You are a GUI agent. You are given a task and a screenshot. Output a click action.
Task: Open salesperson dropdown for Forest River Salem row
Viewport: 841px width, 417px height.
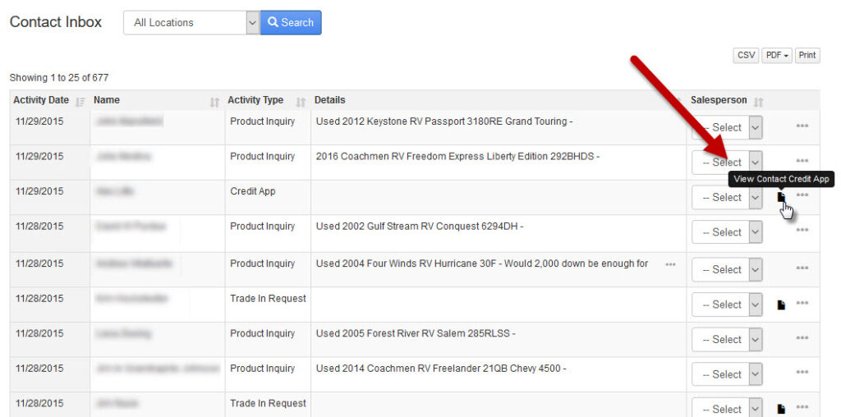point(727,339)
